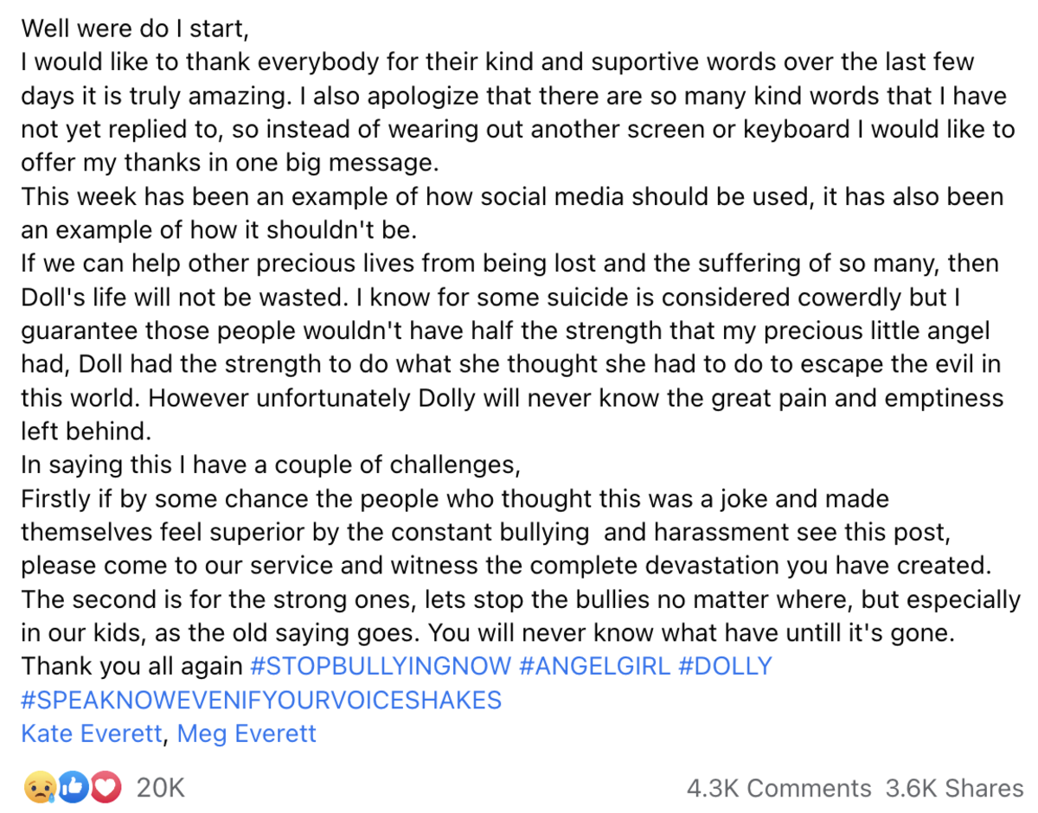This screenshot has width=1038, height=813.
Task: Click the line 'In saying this I have a couple of challenges,'
Action: click(271, 464)
